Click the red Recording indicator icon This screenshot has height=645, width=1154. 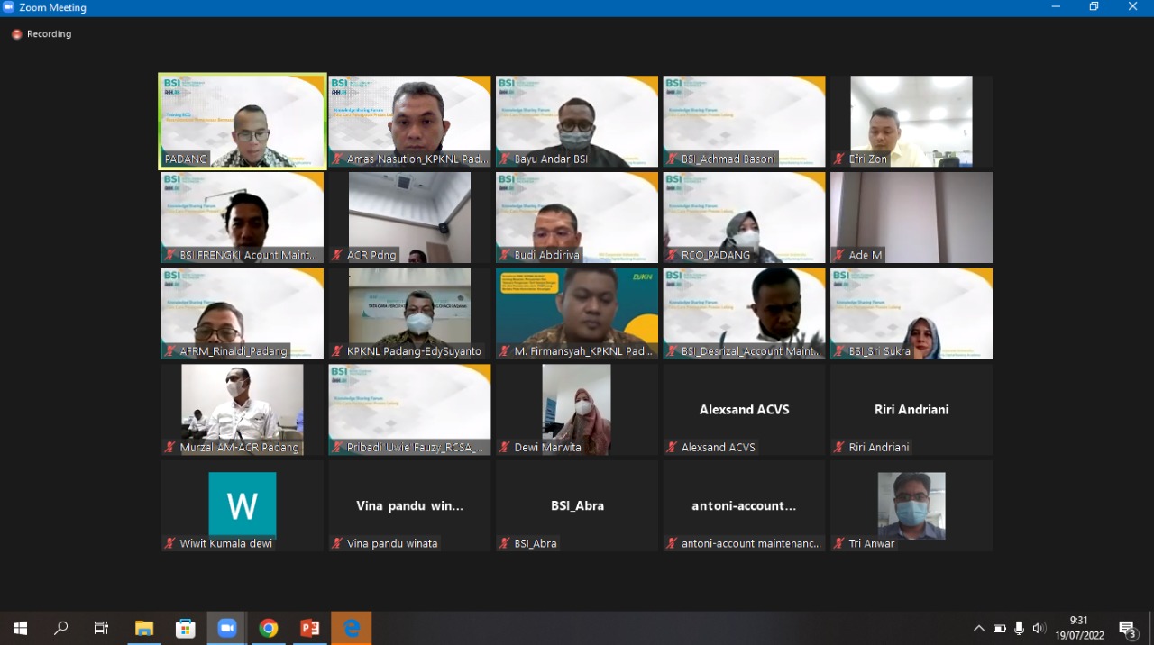point(16,34)
